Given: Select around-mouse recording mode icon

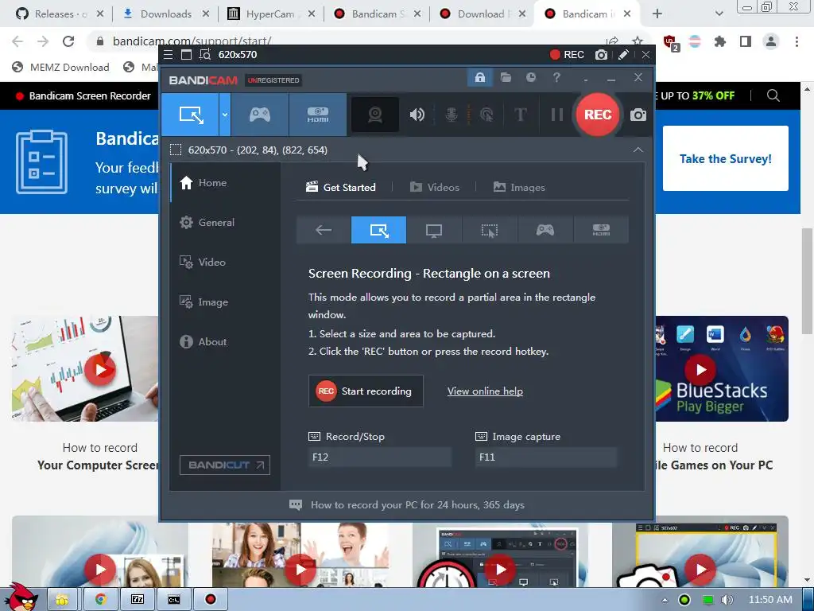Looking at the screenshot, I should point(490,230).
